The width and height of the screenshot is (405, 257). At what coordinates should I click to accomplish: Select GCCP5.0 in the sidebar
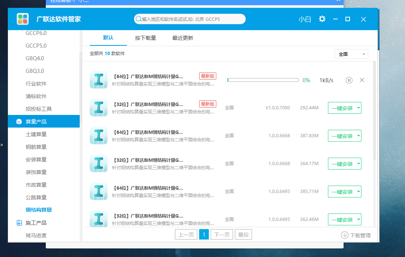click(36, 46)
